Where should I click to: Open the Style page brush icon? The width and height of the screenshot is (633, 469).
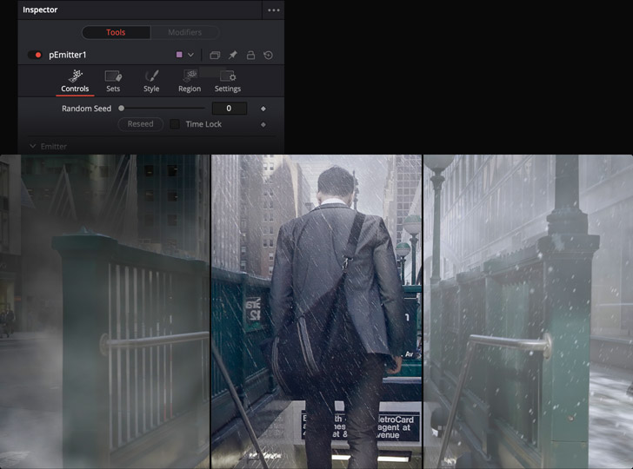click(151, 76)
